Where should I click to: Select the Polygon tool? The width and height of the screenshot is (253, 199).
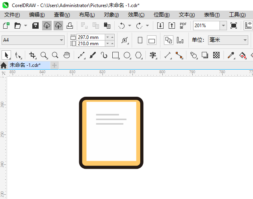pos(138,55)
